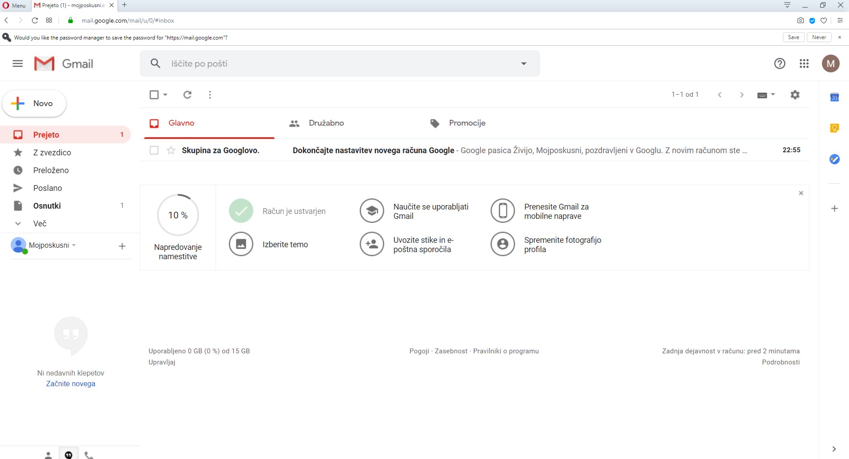Image resolution: width=849 pixels, height=459 pixels.
Task: Refresh the inbox with the reload icon
Action: tap(187, 95)
